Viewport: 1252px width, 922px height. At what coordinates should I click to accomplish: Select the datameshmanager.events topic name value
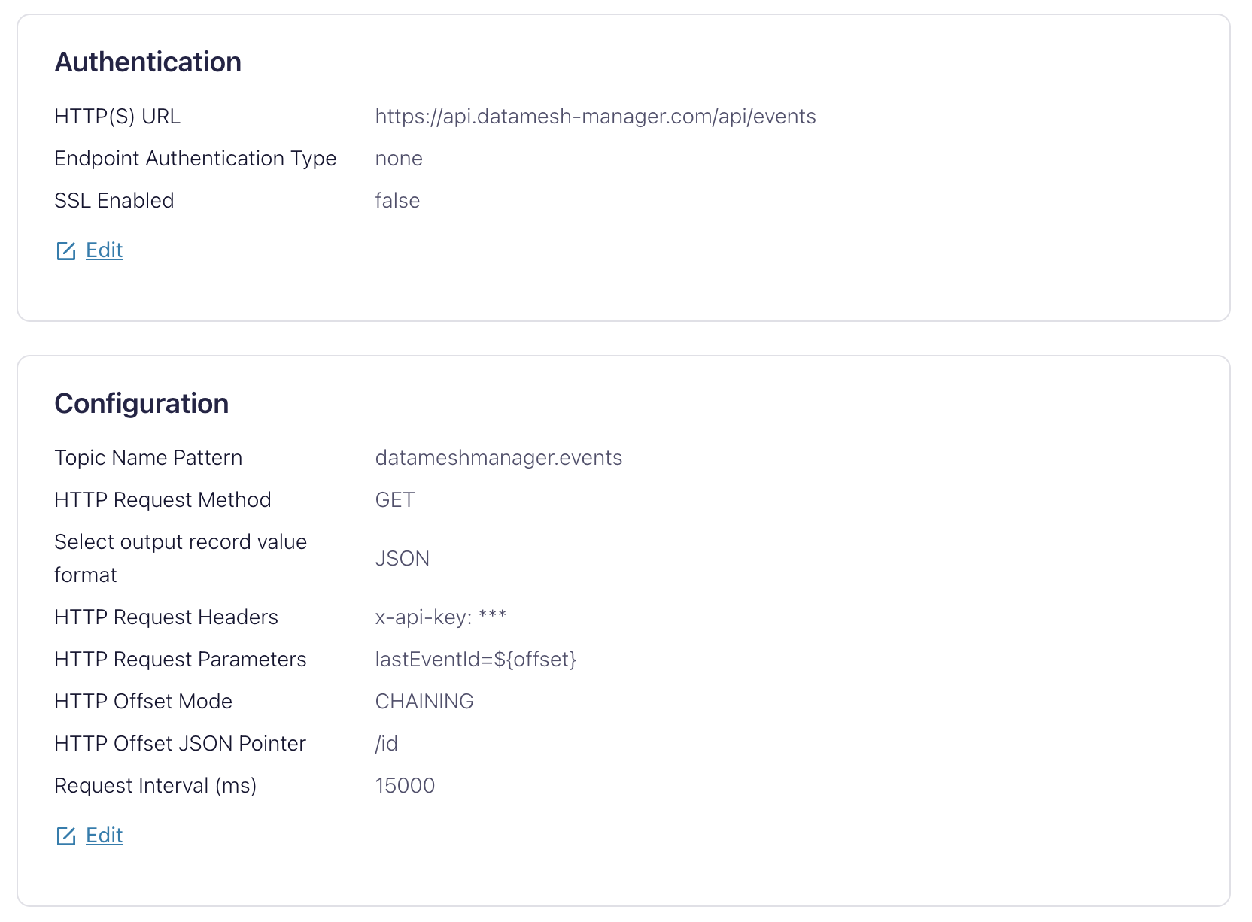point(498,458)
